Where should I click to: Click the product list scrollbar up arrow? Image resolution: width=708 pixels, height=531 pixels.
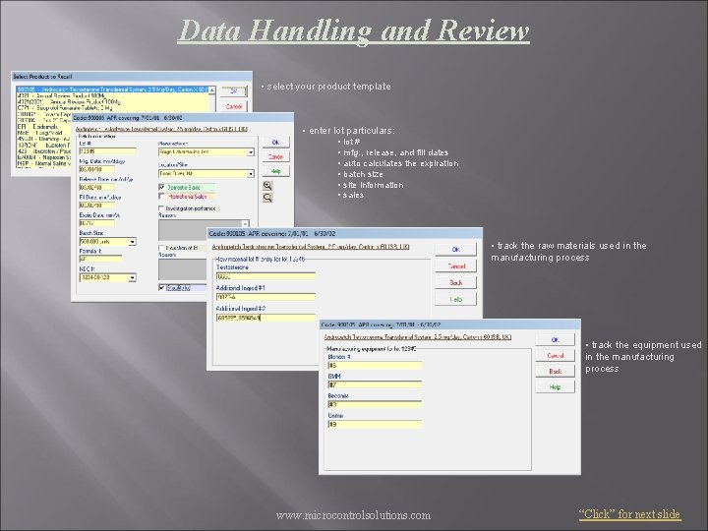(x=211, y=90)
